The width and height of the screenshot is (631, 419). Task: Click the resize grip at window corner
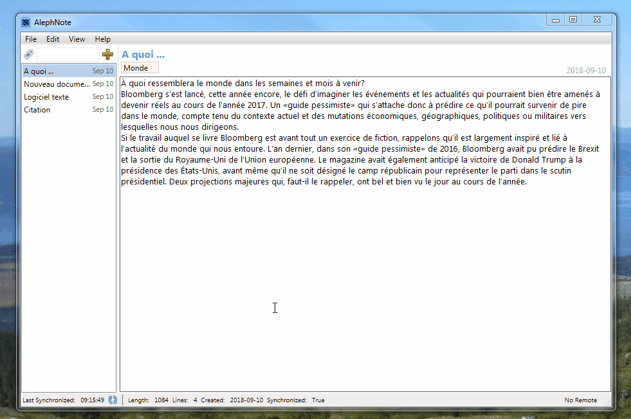point(607,402)
